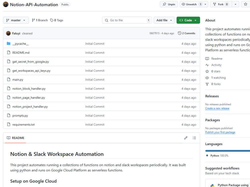The height and width of the screenshot is (187, 250).
Task: Edit README with the pencil icon
Action: coord(186,138)
